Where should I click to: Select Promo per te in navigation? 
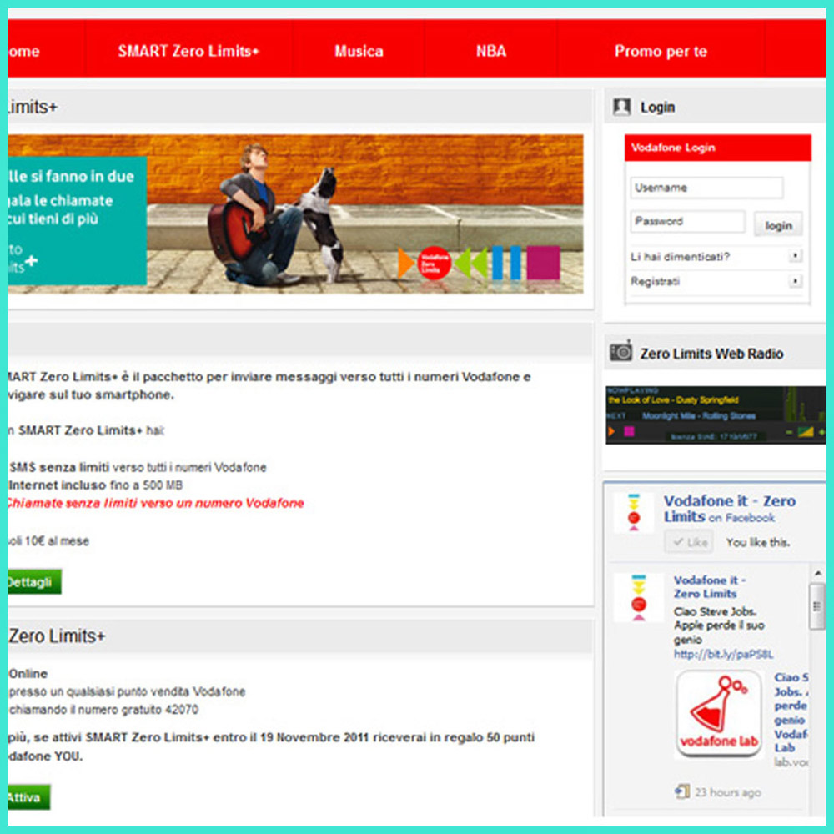coord(661,51)
